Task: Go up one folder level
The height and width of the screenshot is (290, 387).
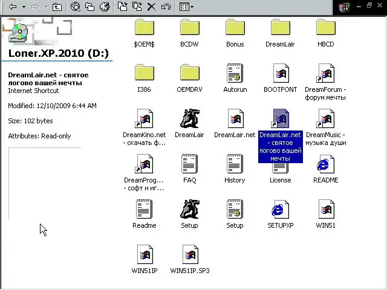Action: tap(57, 7)
